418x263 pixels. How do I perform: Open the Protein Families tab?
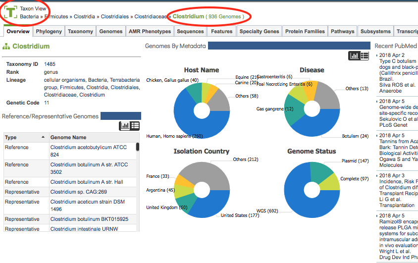(x=305, y=31)
